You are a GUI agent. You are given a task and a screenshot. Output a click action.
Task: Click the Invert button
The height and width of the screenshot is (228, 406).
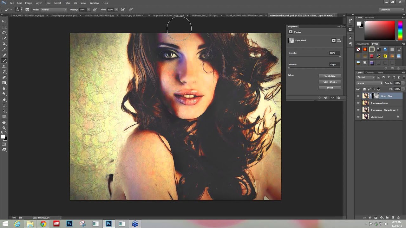[330, 88]
